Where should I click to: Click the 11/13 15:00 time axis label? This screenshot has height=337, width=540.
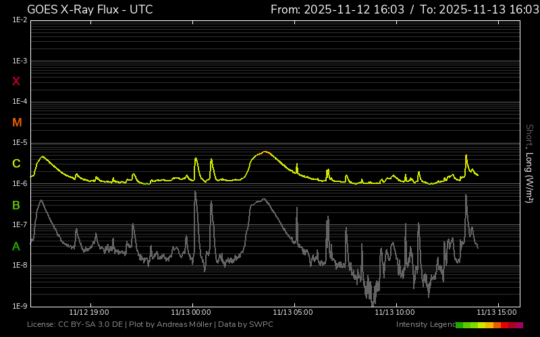497,313
